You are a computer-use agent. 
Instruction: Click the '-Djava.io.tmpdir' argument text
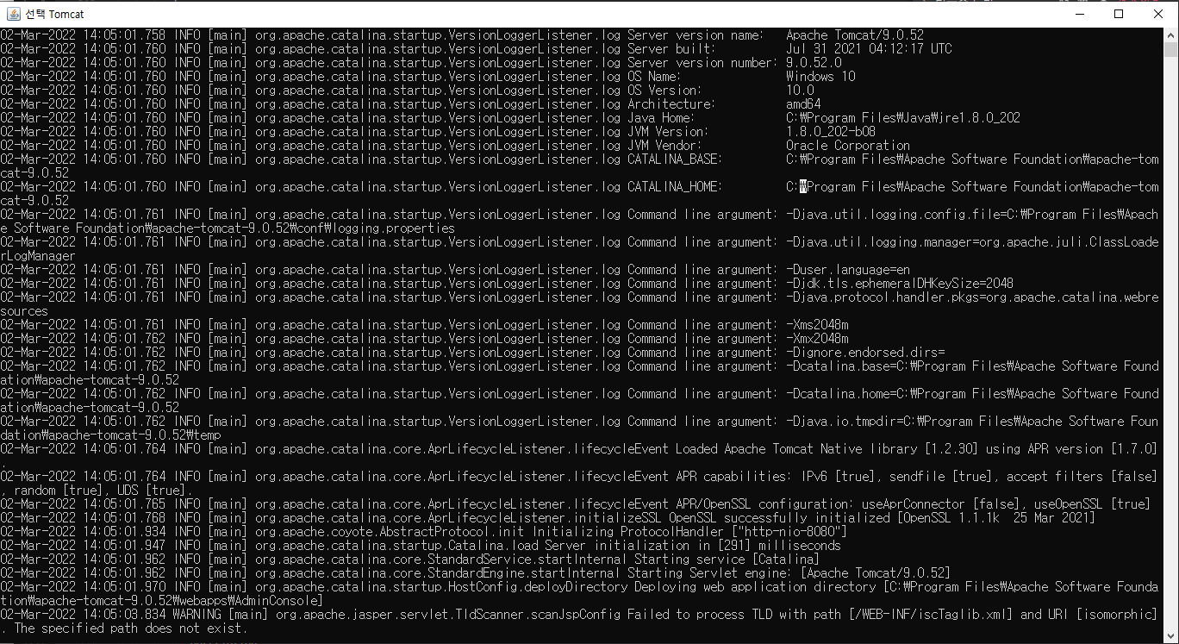coord(841,422)
